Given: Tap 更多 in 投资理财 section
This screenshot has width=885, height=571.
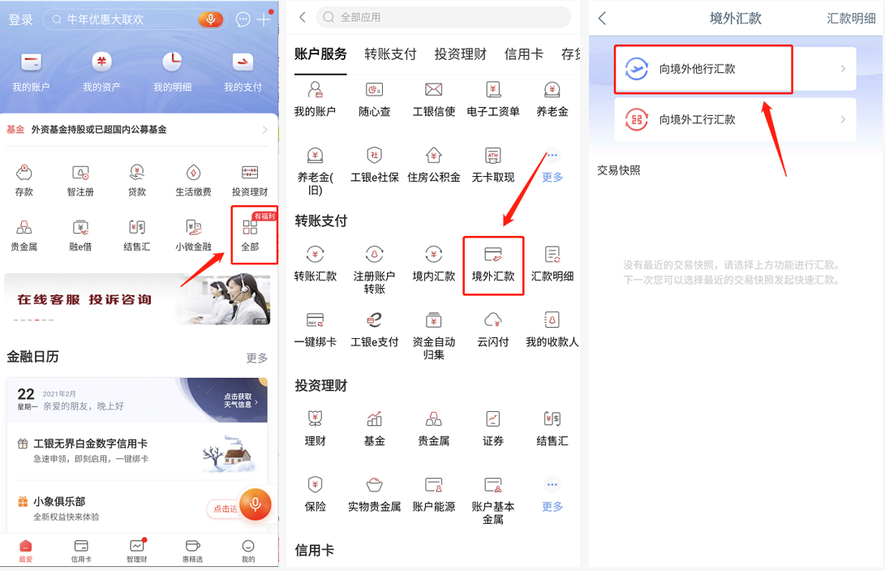Looking at the screenshot, I should pos(552,496).
